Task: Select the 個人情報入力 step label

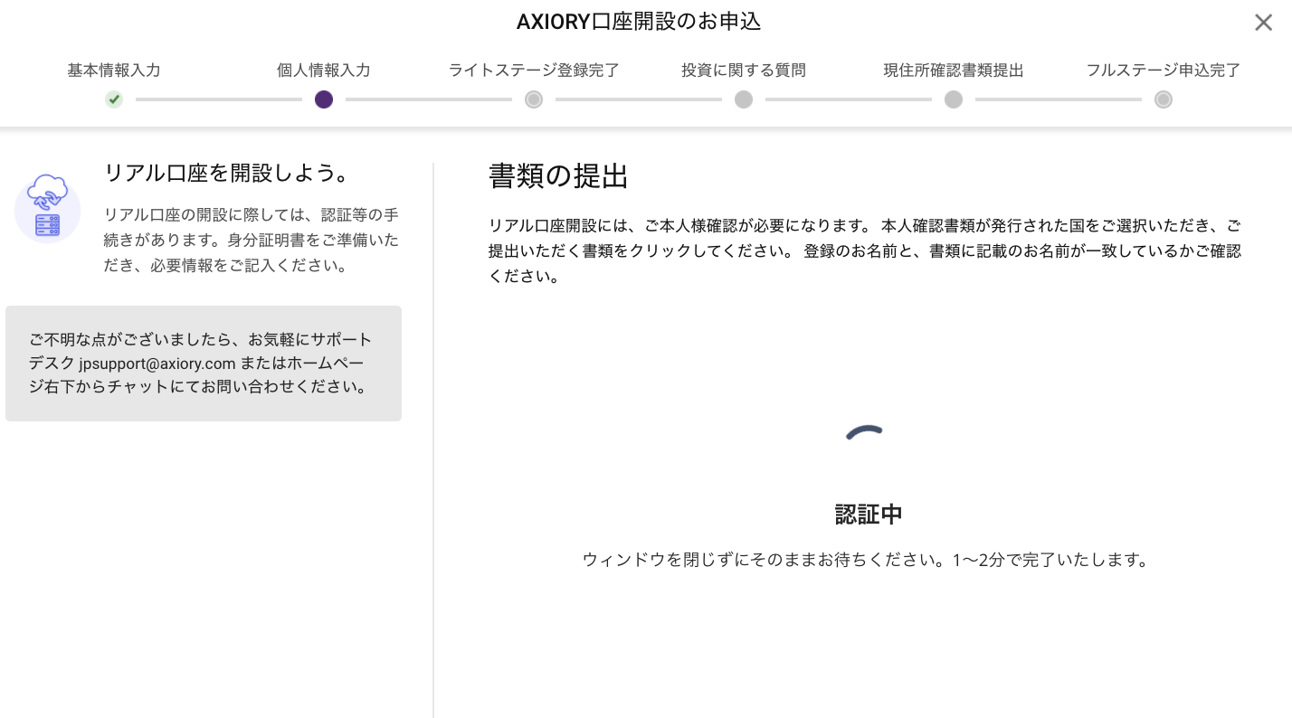Action: (x=324, y=70)
